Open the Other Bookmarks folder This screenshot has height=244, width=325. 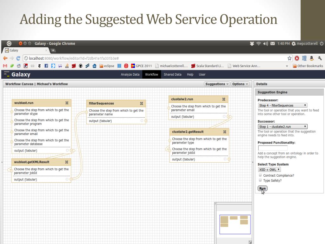click(308, 66)
